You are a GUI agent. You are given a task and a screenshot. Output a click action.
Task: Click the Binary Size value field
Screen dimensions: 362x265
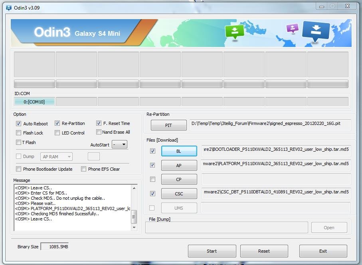pos(55,247)
